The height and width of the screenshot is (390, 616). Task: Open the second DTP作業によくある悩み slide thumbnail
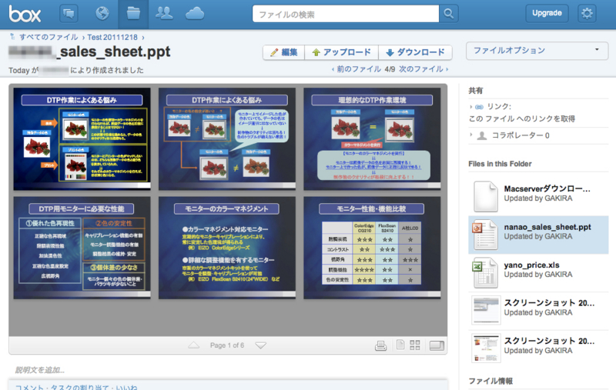[227, 139]
